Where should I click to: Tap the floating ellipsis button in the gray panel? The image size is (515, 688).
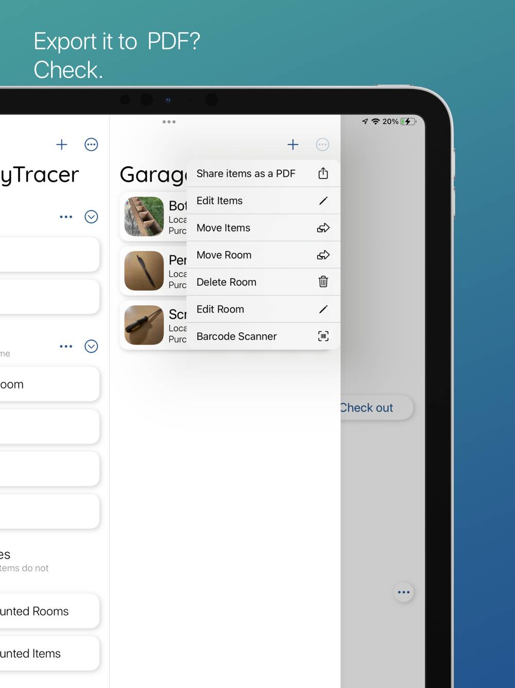point(404,592)
